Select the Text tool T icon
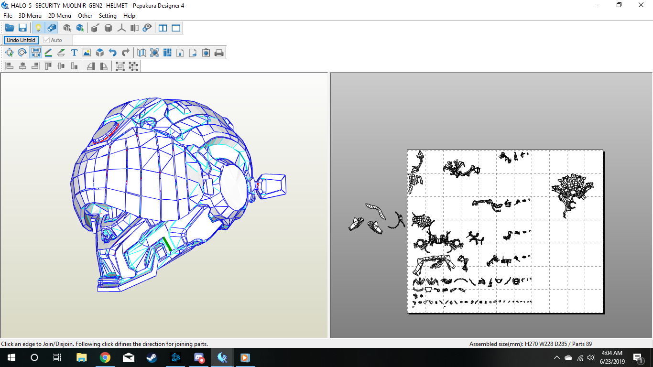Image resolution: width=653 pixels, height=367 pixels. coord(74,53)
